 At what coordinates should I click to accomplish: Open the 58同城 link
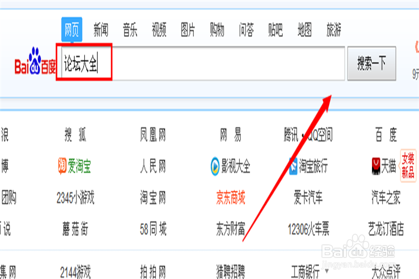click(x=153, y=229)
